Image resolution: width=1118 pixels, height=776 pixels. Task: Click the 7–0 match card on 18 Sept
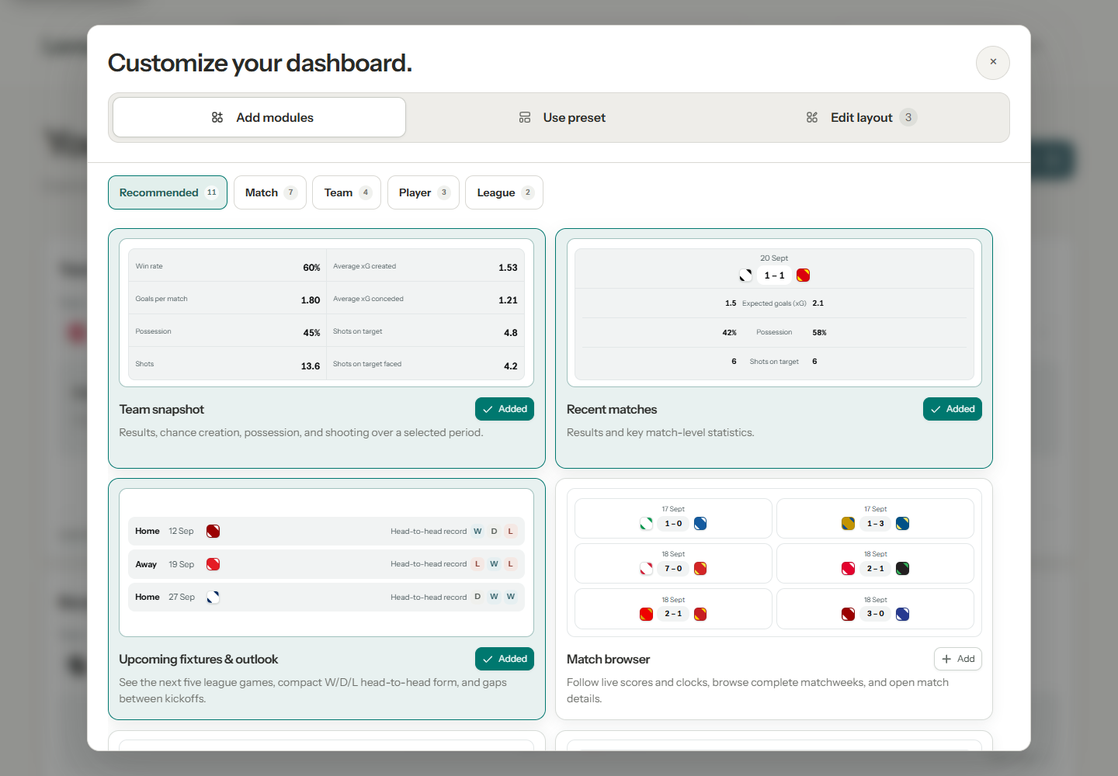(x=673, y=563)
